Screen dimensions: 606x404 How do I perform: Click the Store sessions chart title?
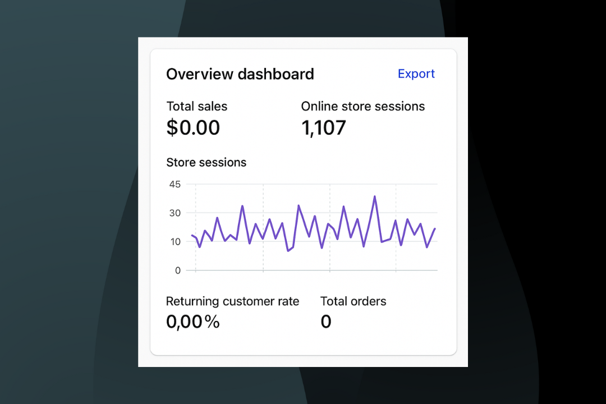pyautogui.click(x=206, y=162)
